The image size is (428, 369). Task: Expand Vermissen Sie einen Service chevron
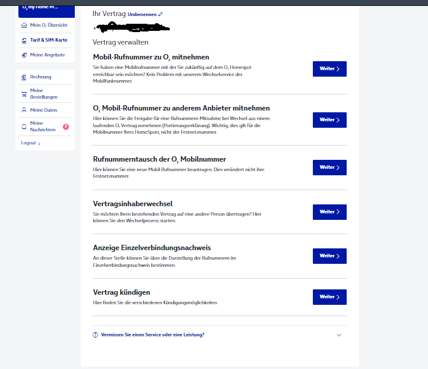point(339,335)
